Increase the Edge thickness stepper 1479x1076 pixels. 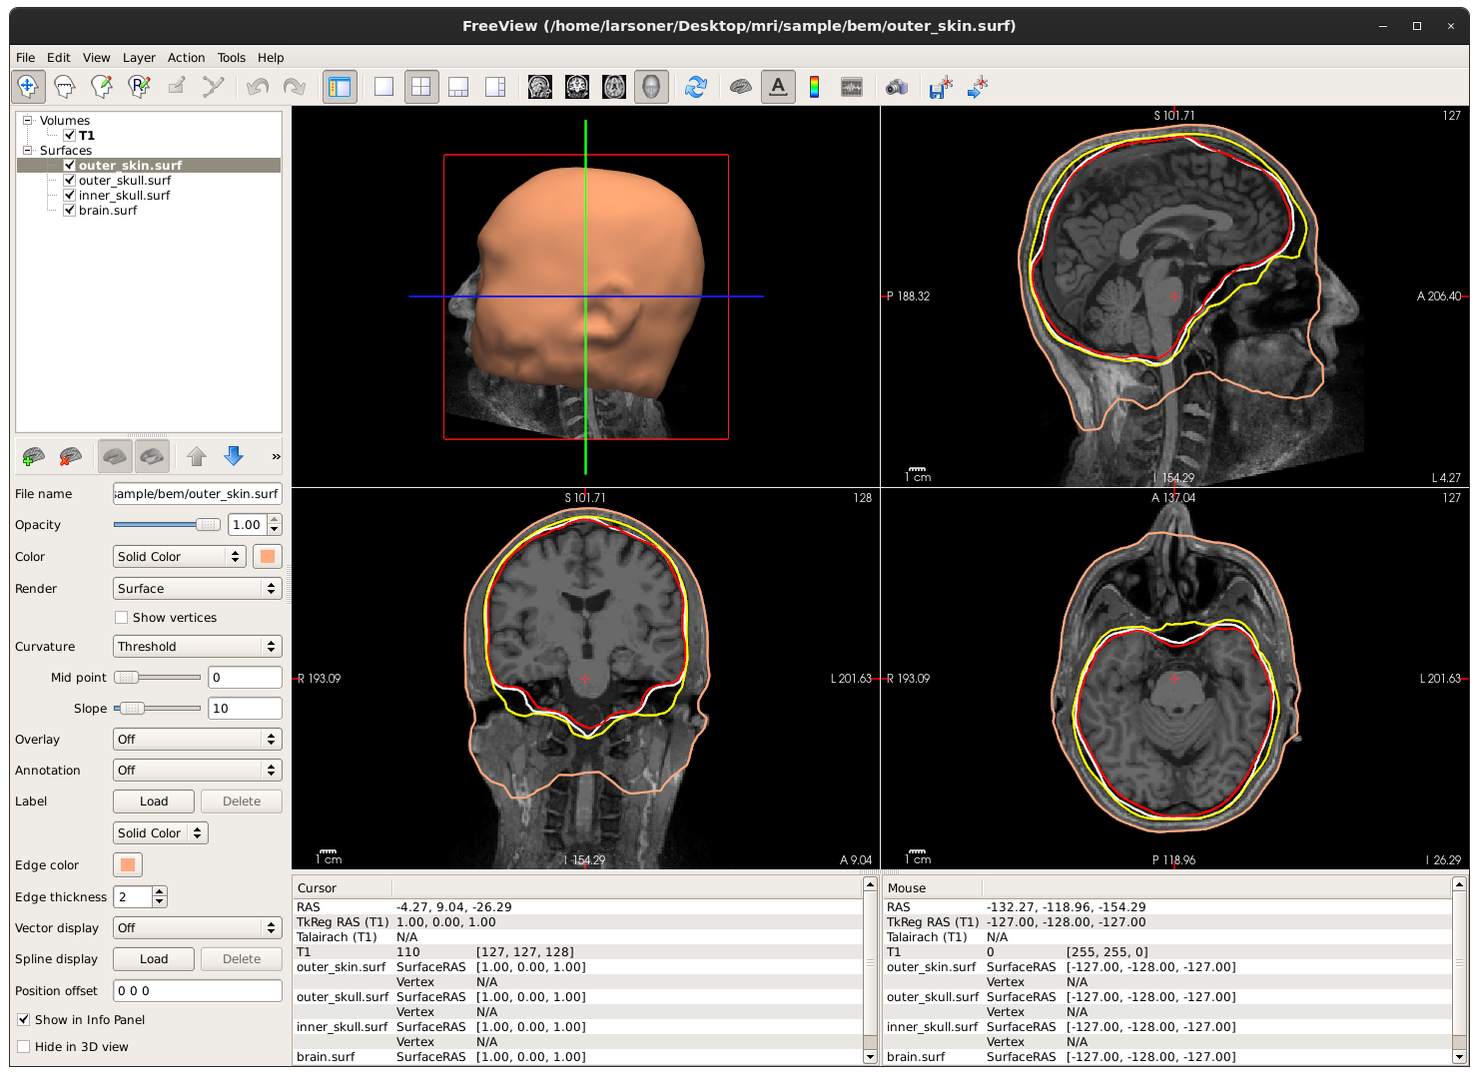[160, 891]
